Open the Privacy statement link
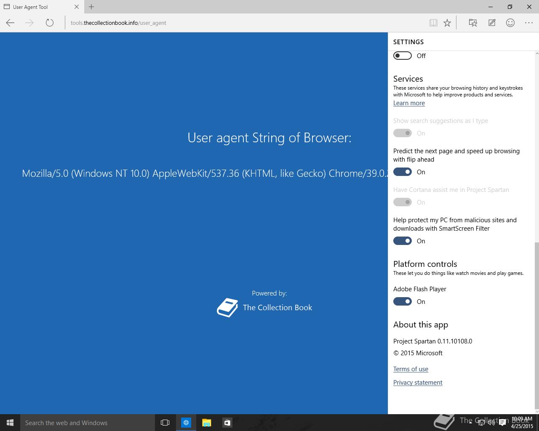The height and width of the screenshot is (431, 539). [418, 383]
